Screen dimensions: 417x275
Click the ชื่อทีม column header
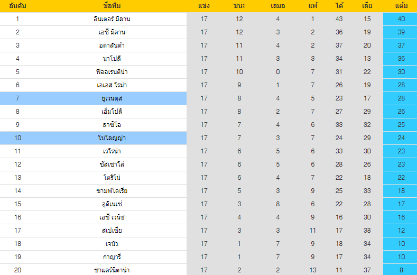click(111, 6)
